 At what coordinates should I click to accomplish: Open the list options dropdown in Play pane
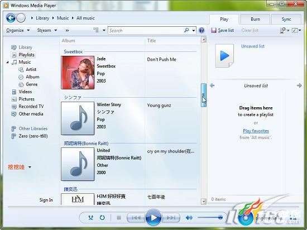pyautogui.click(x=285, y=30)
